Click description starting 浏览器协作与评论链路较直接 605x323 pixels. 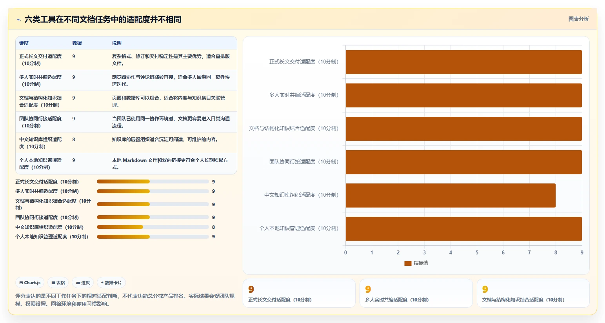click(x=171, y=80)
